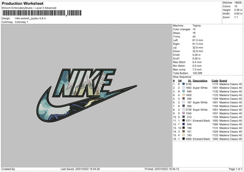Screen dimensions: 244x172
Task: Click the 'Production Worksheet' title
Action: [x=23, y=3]
